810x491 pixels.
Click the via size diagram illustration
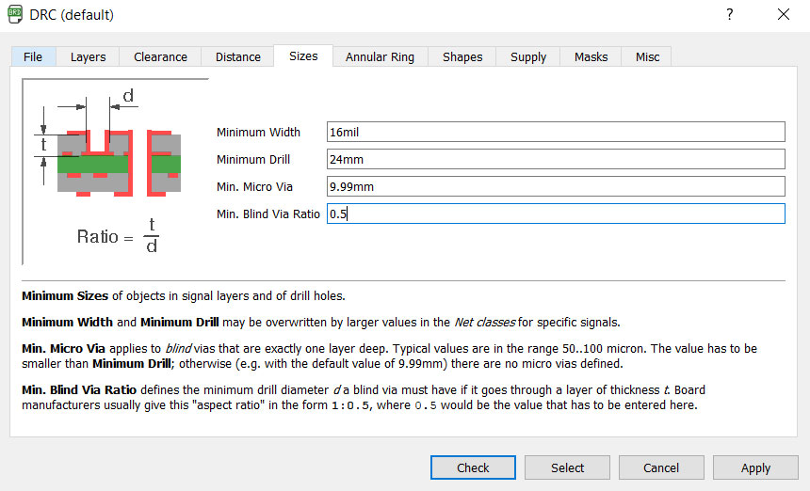(115, 171)
